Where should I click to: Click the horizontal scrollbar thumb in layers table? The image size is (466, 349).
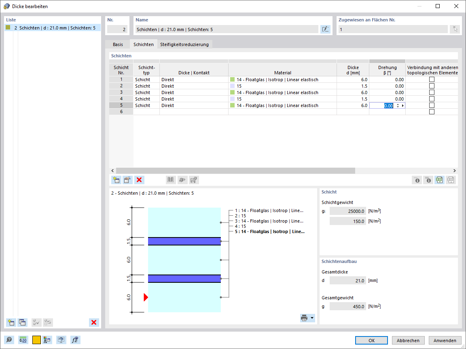click(235, 170)
